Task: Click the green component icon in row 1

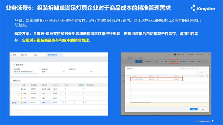Action: pos(21,89)
